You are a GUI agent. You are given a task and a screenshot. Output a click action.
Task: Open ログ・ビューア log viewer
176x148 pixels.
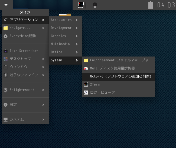point(119,93)
